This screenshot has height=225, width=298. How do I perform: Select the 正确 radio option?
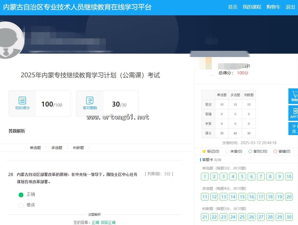[21, 195]
